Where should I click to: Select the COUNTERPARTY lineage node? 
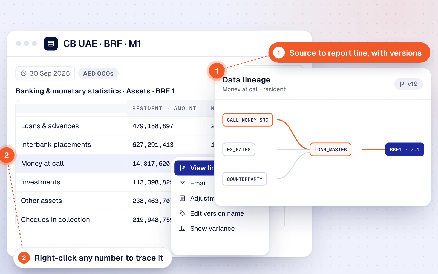[245, 179]
